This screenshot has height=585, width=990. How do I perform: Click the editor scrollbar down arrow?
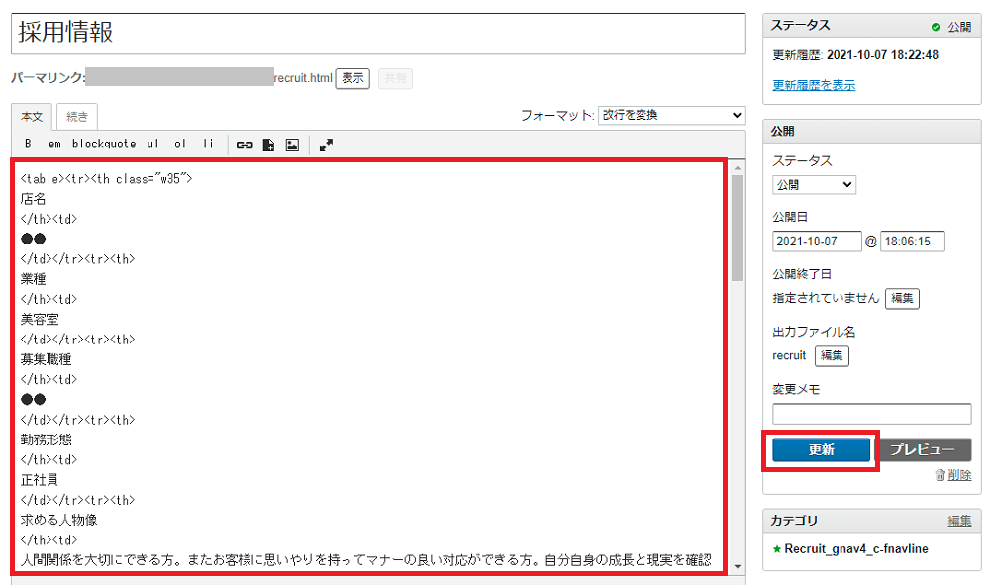pos(737,567)
